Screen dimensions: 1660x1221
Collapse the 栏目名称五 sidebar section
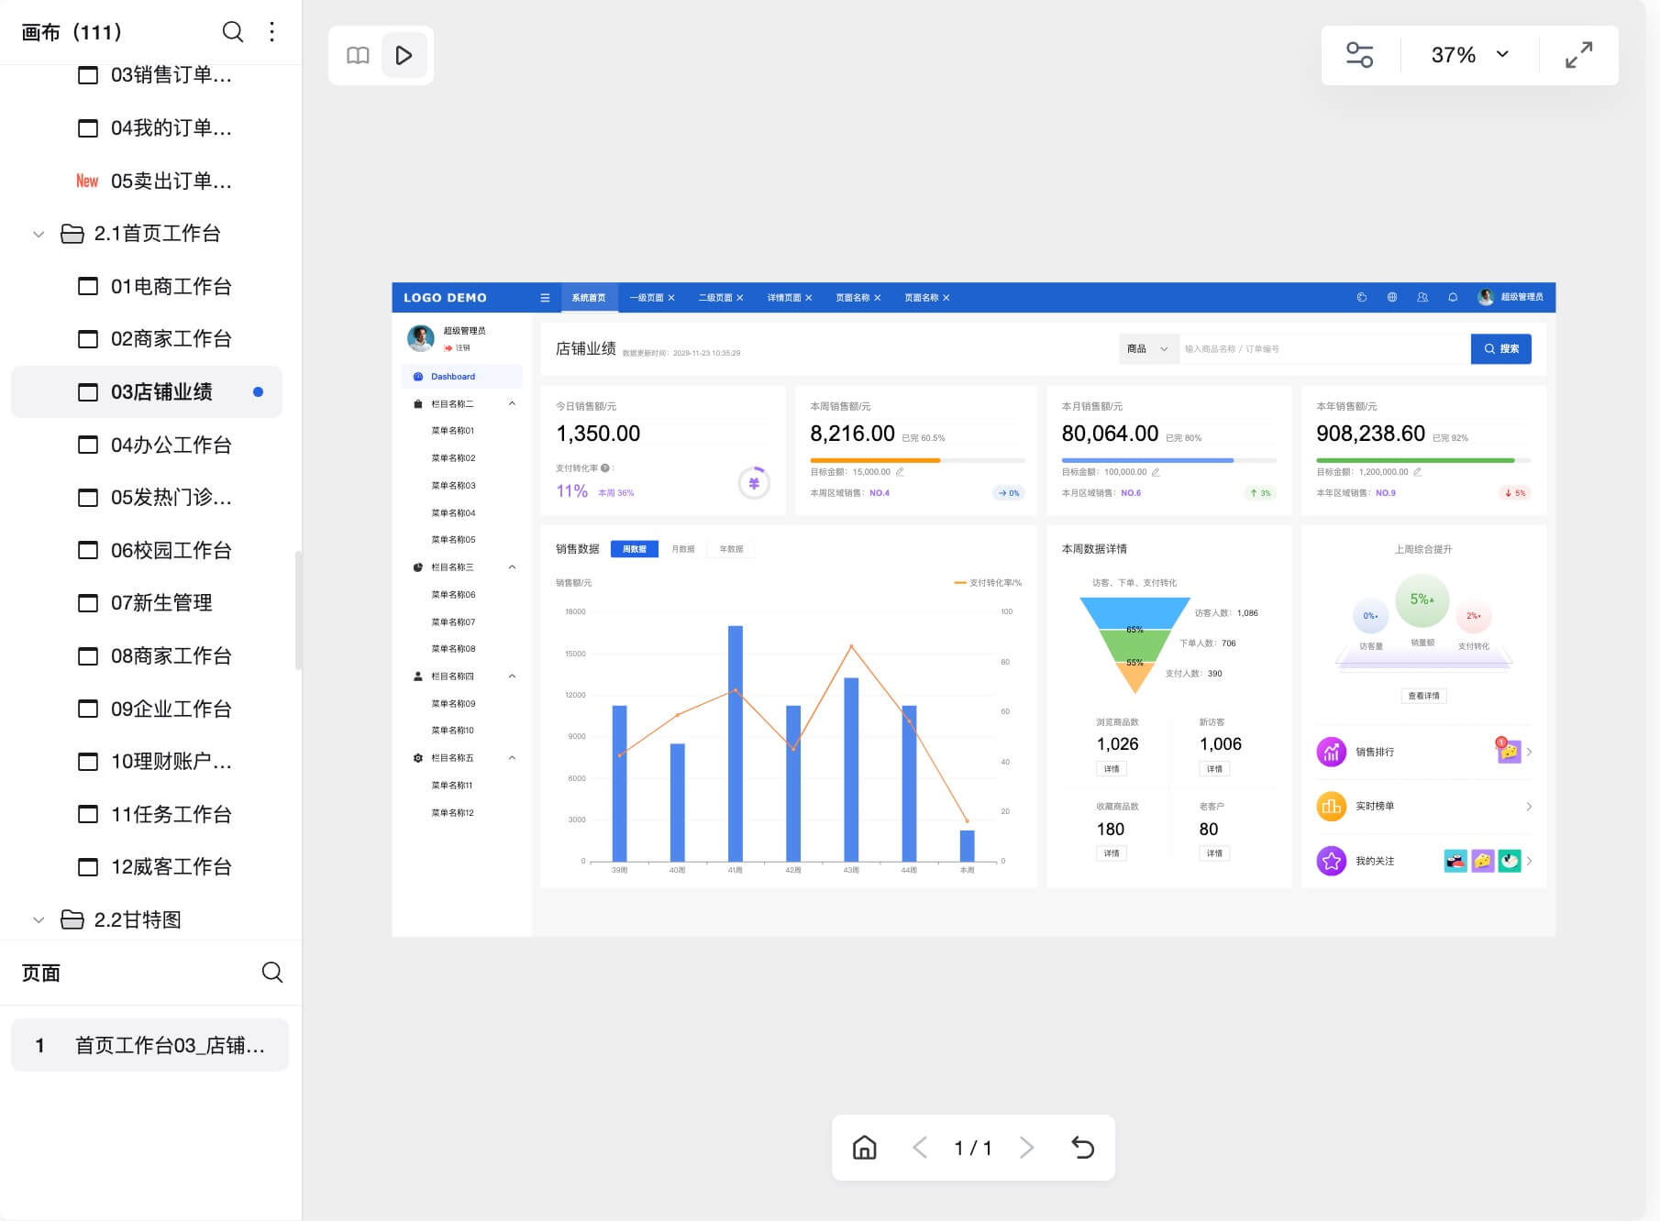point(512,758)
